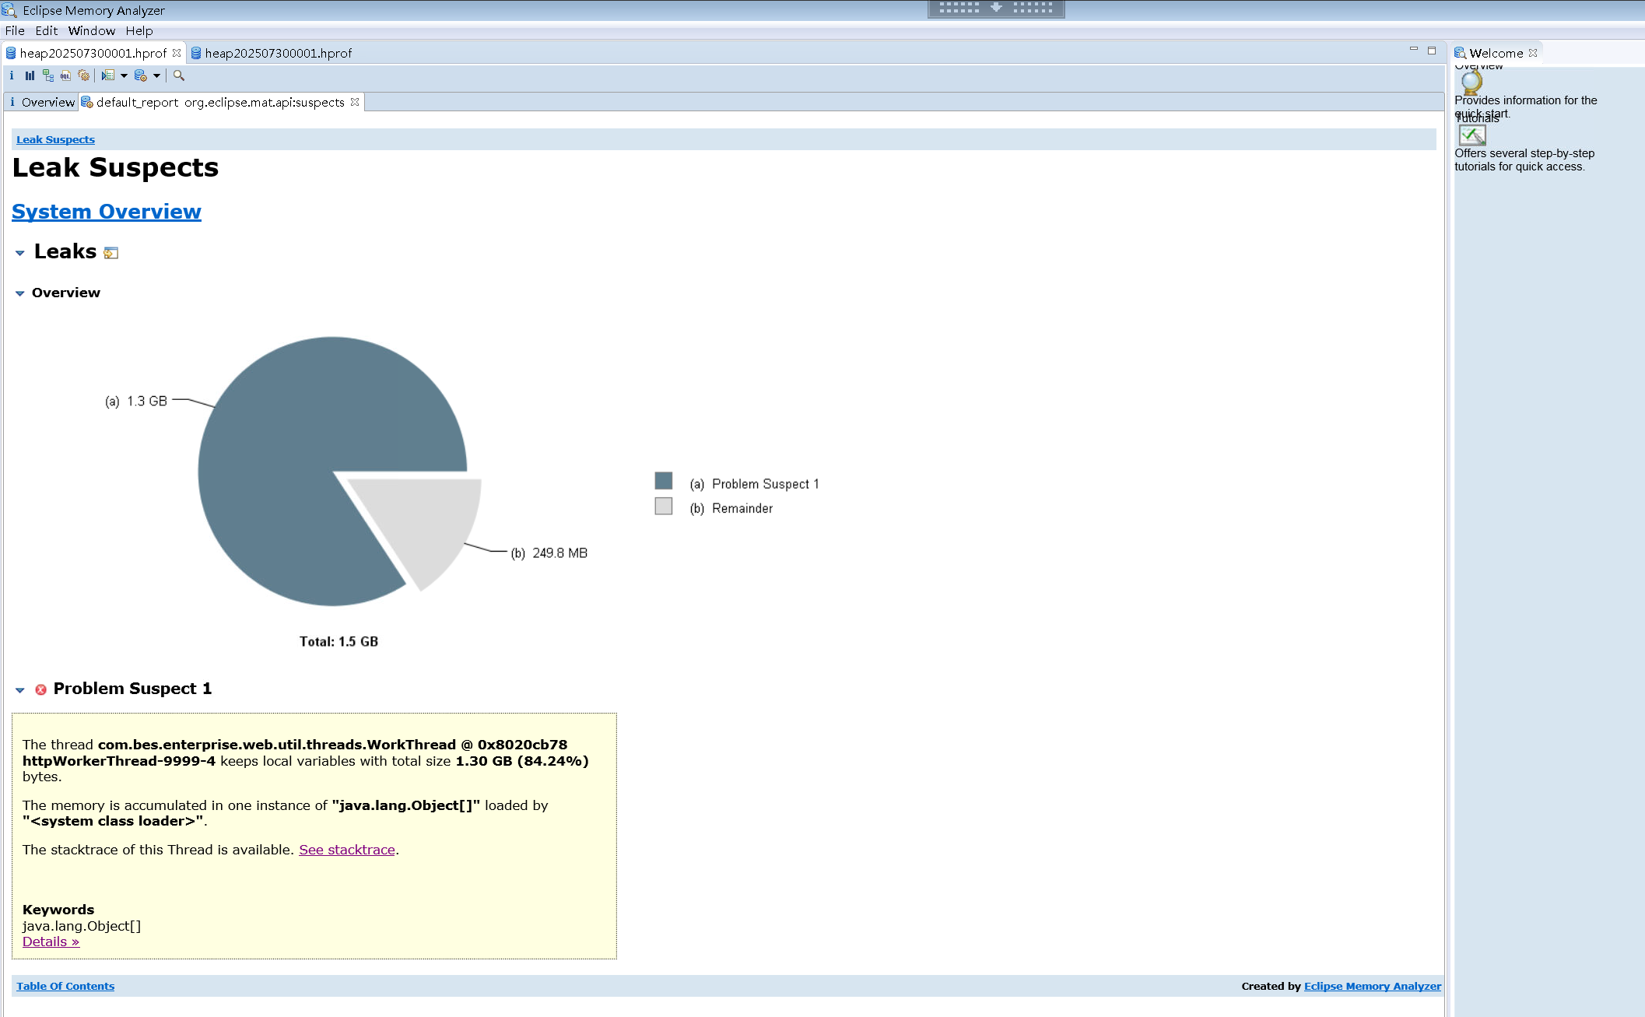Click the 'java.lang.Object[]' keyword text

pyautogui.click(x=82, y=926)
